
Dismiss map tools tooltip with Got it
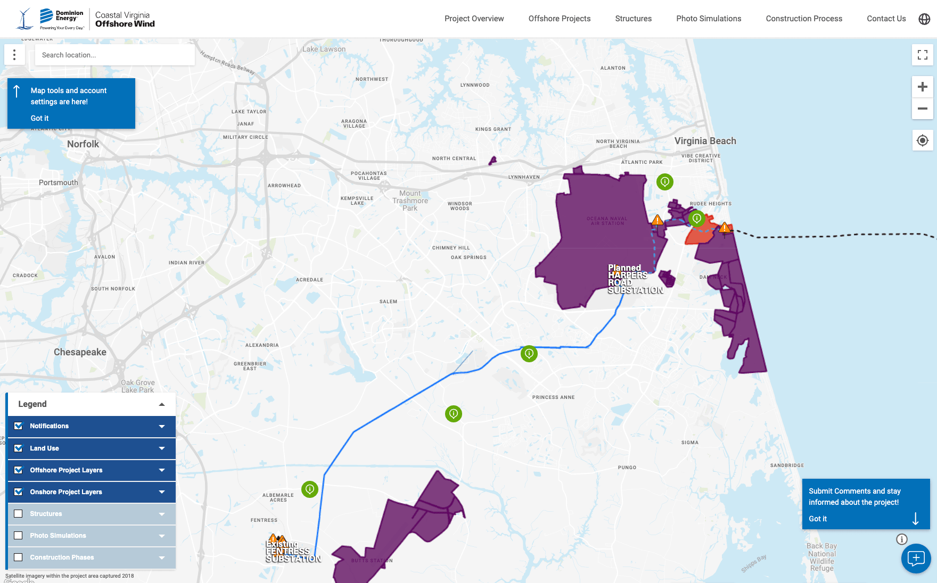coord(39,118)
